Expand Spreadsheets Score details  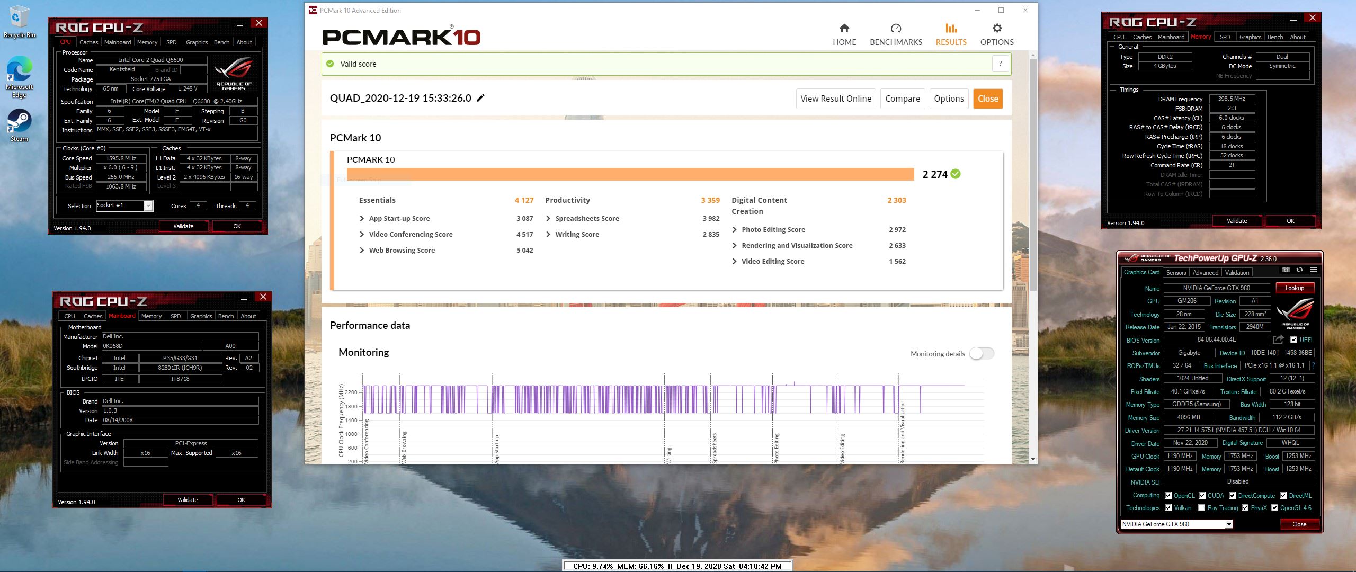pos(548,219)
